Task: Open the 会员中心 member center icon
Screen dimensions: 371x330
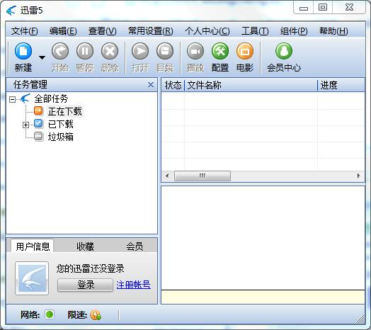Action: point(284,51)
